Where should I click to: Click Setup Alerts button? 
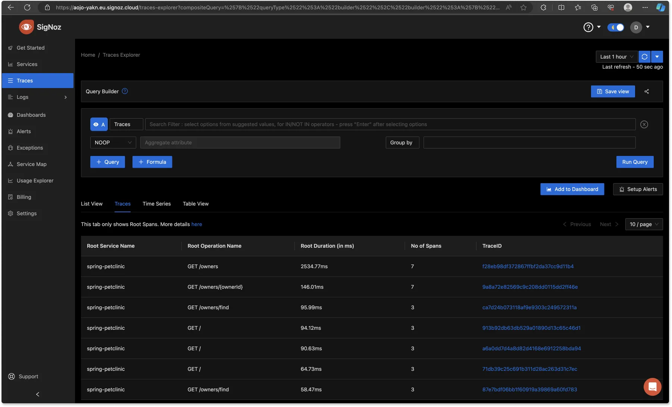point(638,189)
